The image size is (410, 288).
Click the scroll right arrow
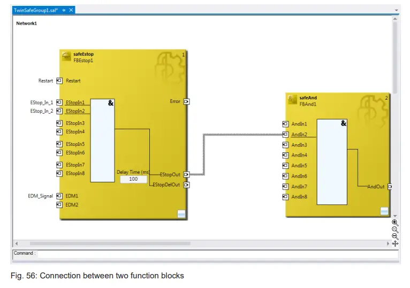pyautogui.click(x=388, y=243)
